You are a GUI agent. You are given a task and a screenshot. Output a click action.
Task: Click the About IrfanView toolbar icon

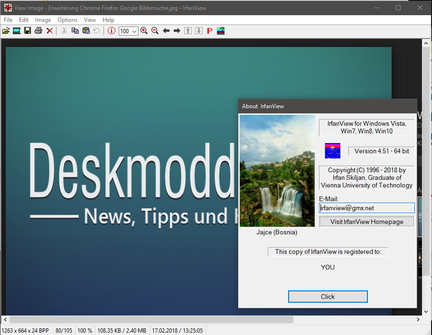point(221,30)
